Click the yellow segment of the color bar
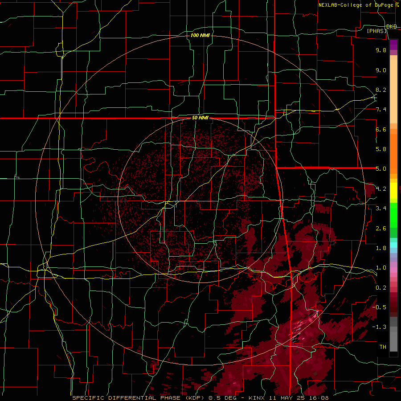Screen dimensions: 401x401 [x=393, y=191]
